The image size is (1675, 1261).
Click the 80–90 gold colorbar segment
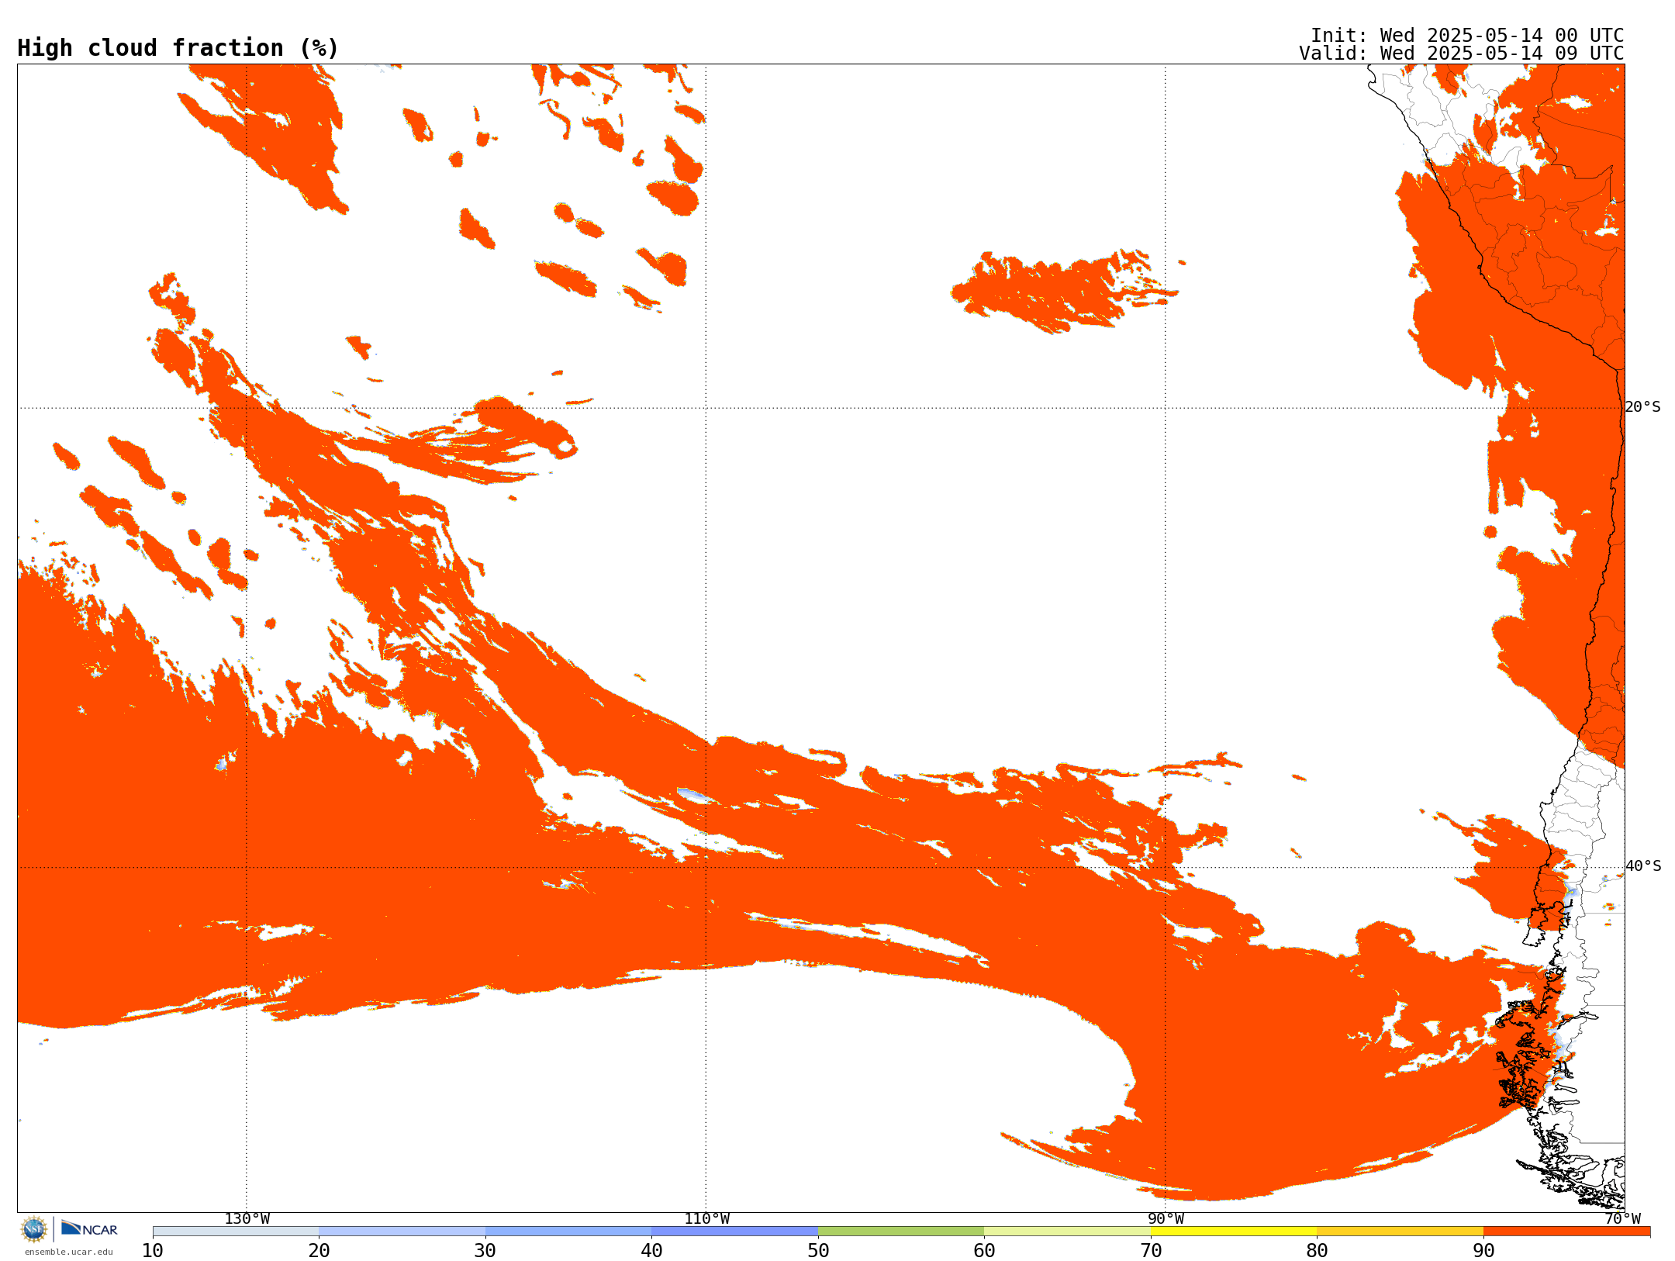[x=1400, y=1232]
